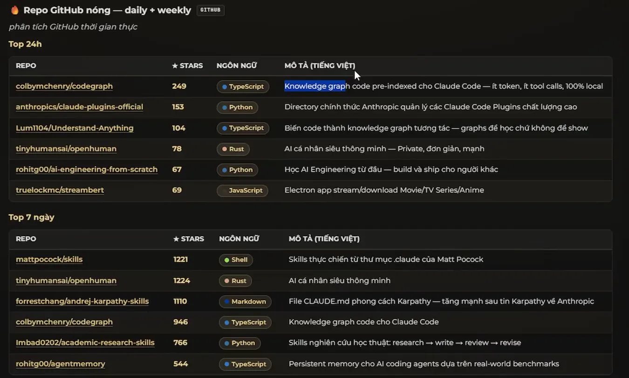Image resolution: width=629 pixels, height=378 pixels.
Task: Click star count 153
Action: [x=178, y=107]
